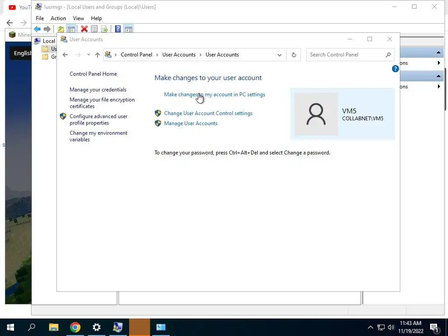Viewport: 448px width, 336px height.
Task: Open the Windows Start menu
Action: [10, 327]
